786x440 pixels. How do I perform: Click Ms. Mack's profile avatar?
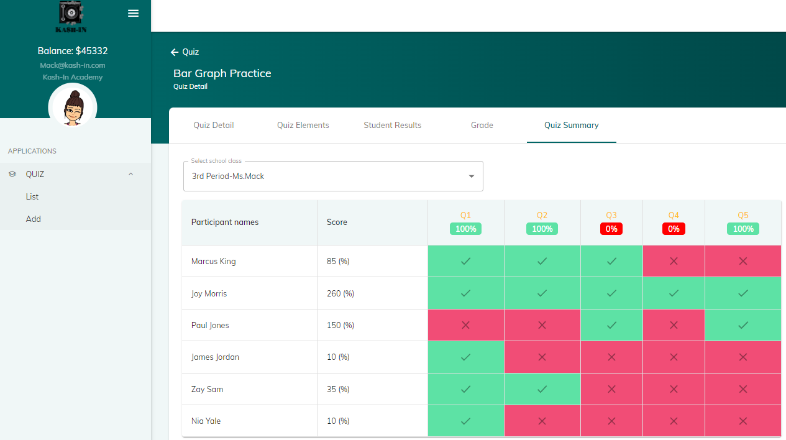tap(72, 107)
